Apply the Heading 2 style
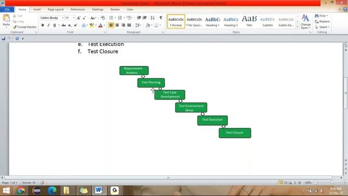 [x=231, y=22]
